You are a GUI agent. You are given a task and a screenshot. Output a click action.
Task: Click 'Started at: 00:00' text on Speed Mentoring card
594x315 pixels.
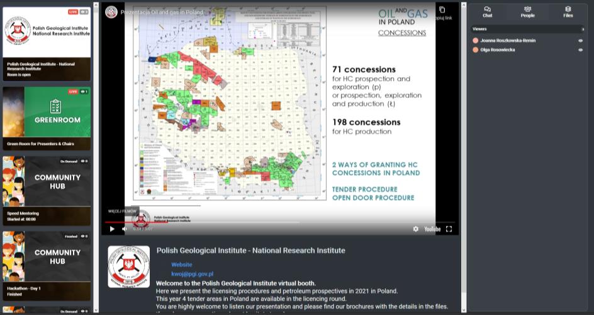tap(21, 219)
